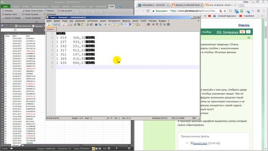This screenshot has height=151, width=268.
Task: Click 'Windows (CR LF)' in Notepad++ status bar
Action: coord(160,118)
